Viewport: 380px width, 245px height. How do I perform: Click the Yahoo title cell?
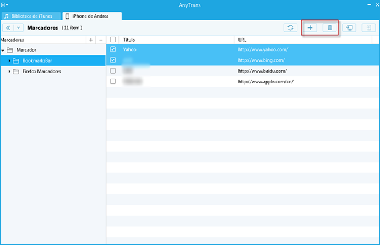click(x=129, y=49)
